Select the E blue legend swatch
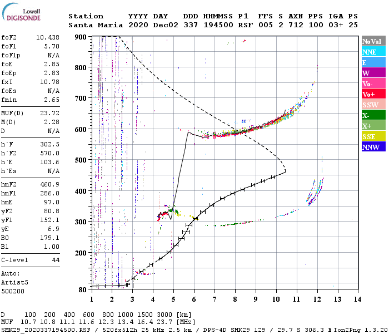389x334 pixels. coord(373,62)
